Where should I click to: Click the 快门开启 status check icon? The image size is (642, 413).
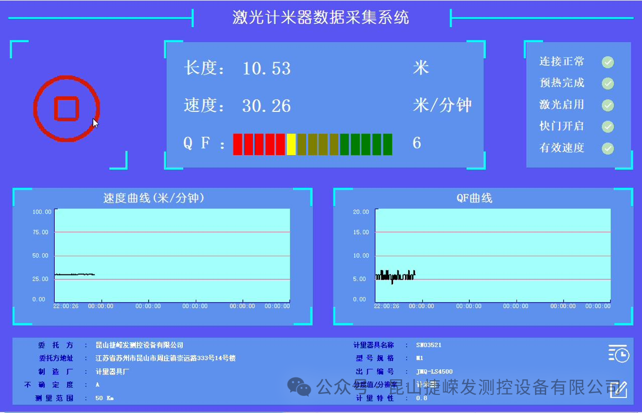tap(608, 126)
